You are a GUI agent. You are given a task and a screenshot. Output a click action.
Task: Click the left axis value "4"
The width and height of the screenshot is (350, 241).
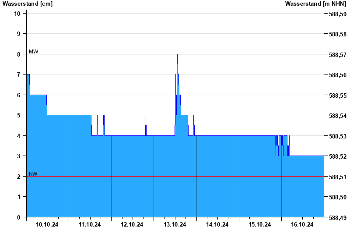coord(18,136)
